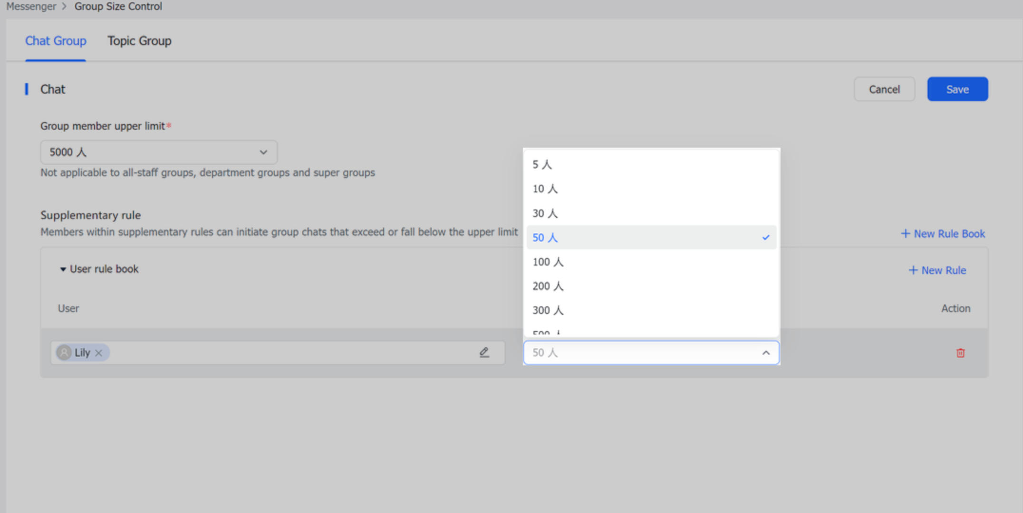Switch to the Chat Group tab
Image resolution: width=1023 pixels, height=513 pixels.
pos(56,41)
